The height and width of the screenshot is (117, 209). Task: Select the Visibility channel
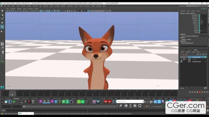coord(196,31)
